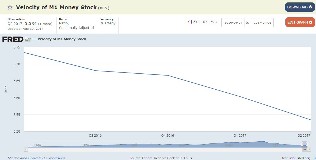Click the left scroll arrow of range navigator
The width and height of the screenshot is (316, 160).
click(x=26, y=149)
